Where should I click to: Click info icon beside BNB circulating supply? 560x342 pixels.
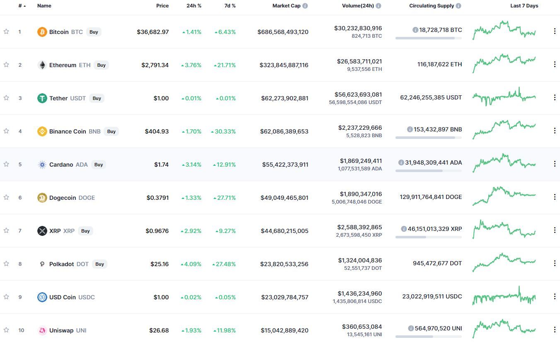tap(410, 129)
